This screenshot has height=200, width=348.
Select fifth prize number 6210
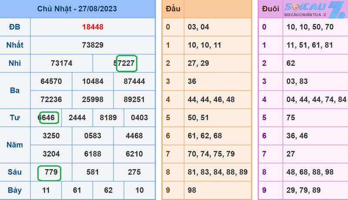click(134, 154)
